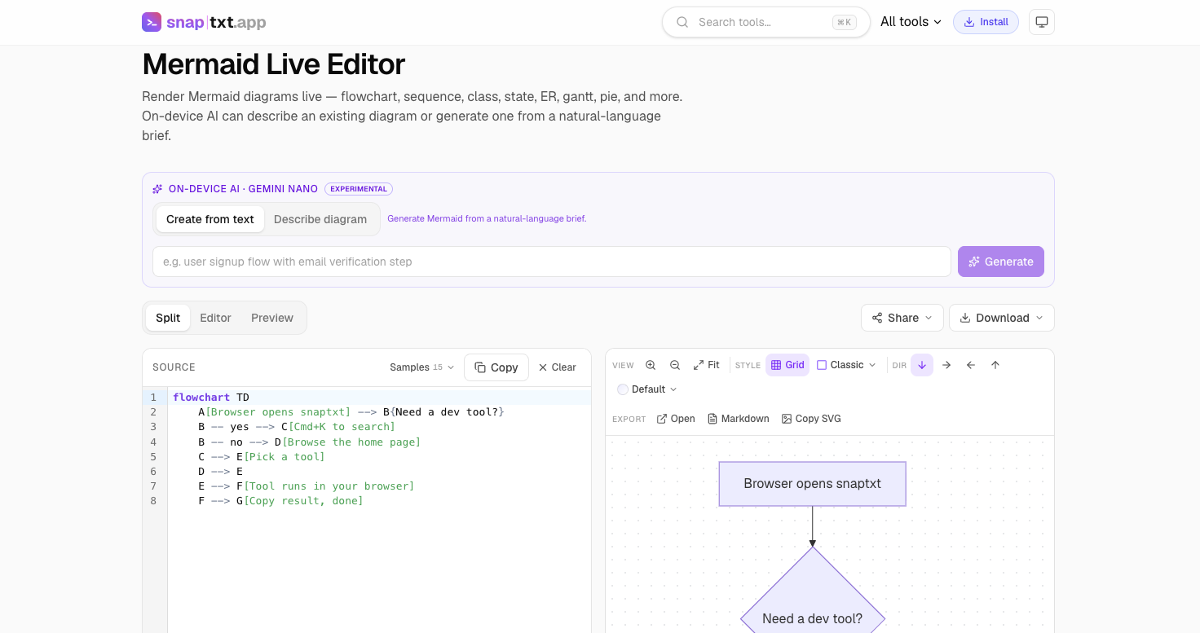Switch to the Editor view tab
This screenshot has height=633, width=1200.
(216, 318)
